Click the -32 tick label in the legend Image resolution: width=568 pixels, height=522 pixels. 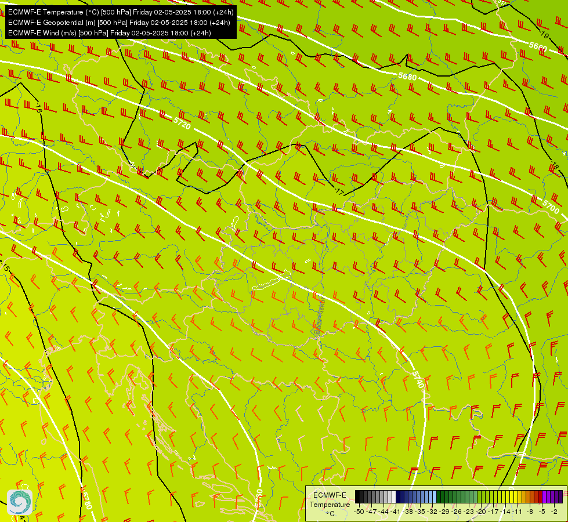(432, 512)
